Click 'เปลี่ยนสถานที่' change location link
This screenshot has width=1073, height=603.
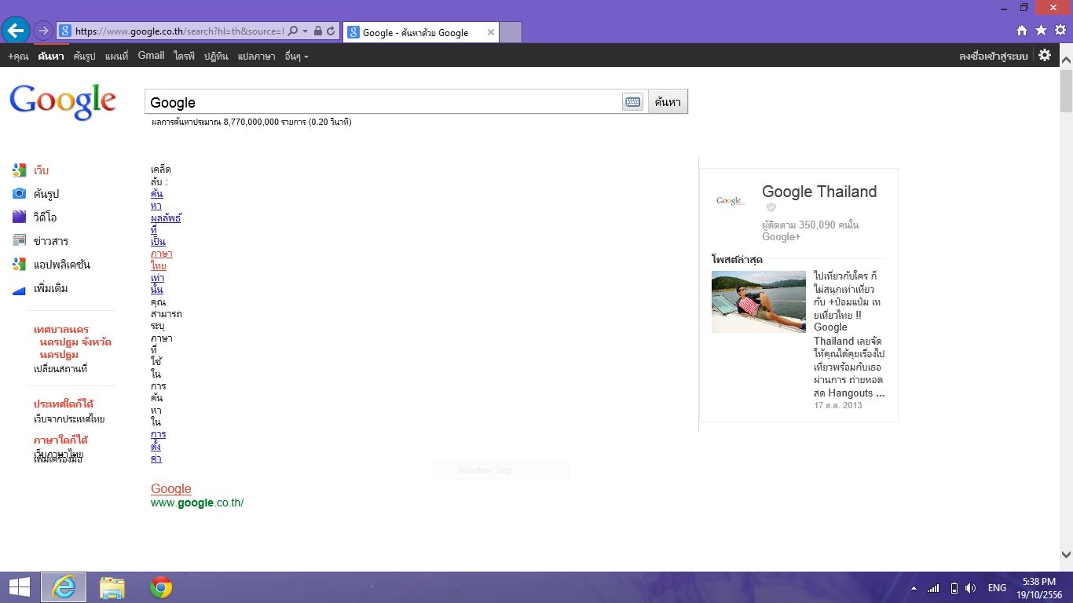click(60, 368)
